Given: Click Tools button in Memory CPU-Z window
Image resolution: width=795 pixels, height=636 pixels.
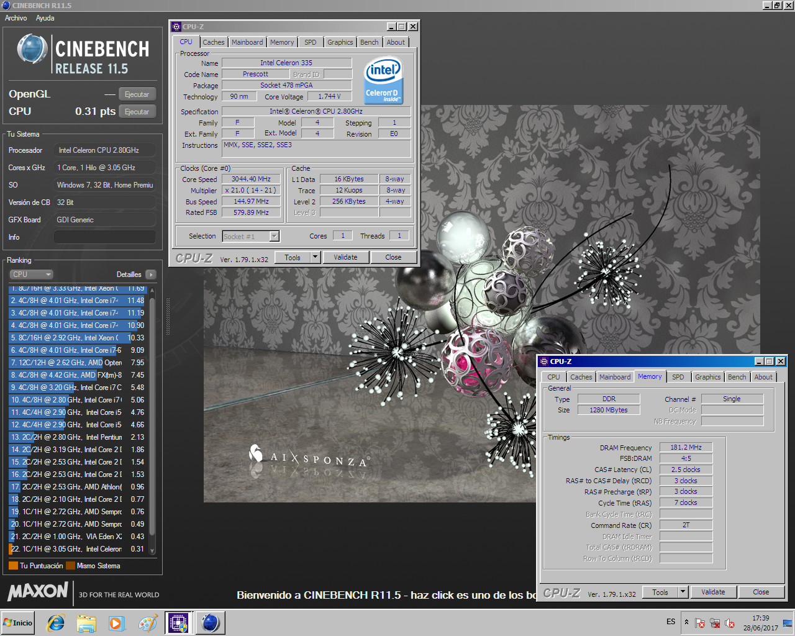Looking at the screenshot, I should (660, 593).
